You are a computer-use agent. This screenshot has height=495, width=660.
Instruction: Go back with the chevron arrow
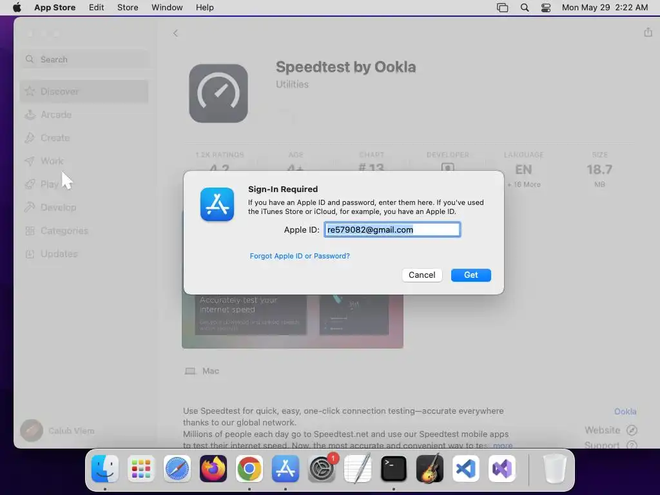click(x=175, y=34)
